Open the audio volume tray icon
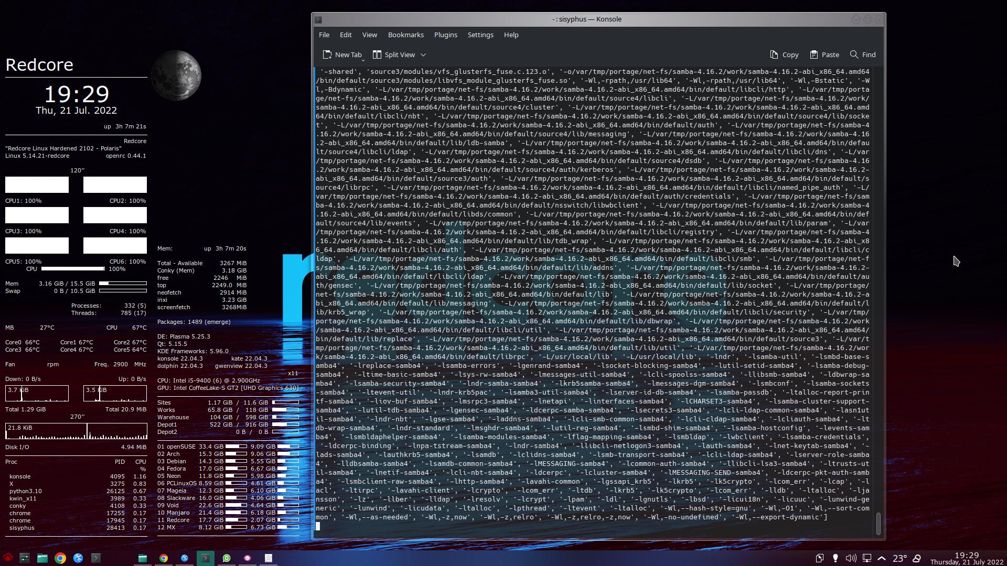Screen dimensions: 1007x566 (851, 558)
